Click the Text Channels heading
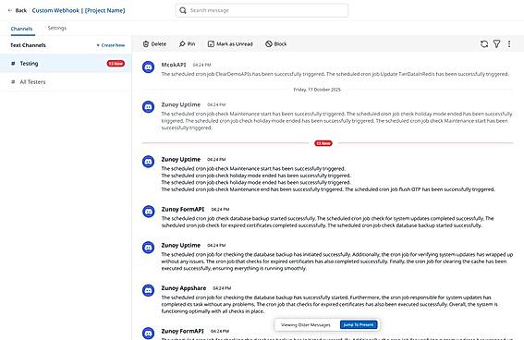524x340 pixels. [x=28, y=45]
